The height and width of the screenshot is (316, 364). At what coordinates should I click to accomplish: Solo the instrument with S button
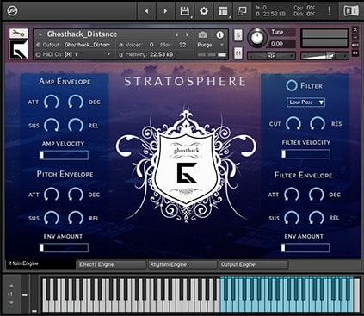238,35
